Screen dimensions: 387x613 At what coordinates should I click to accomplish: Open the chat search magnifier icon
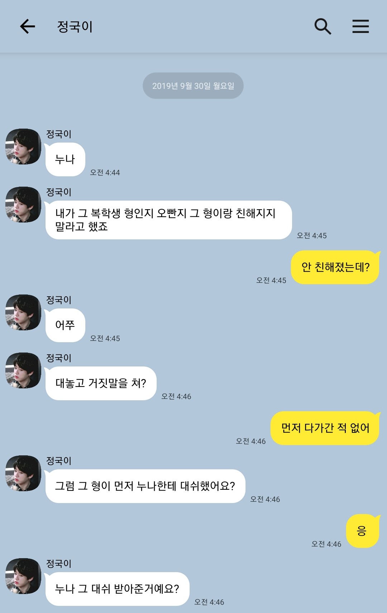click(x=322, y=27)
